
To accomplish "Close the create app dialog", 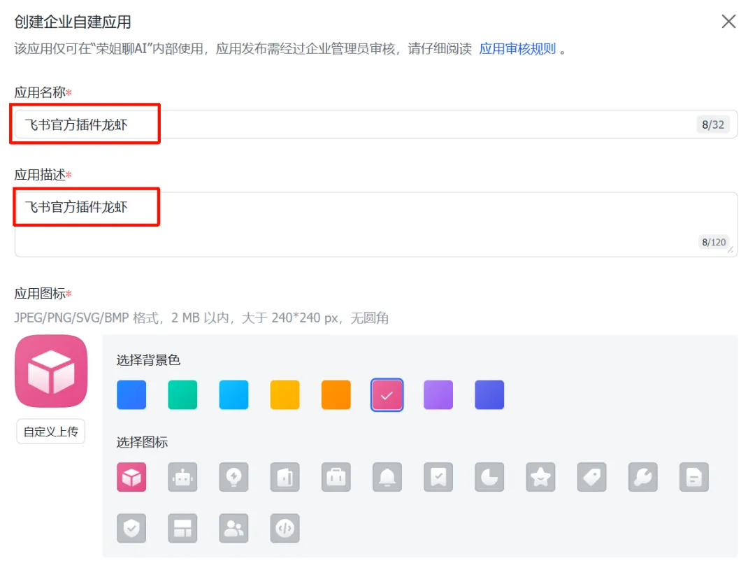I will pos(728,21).
